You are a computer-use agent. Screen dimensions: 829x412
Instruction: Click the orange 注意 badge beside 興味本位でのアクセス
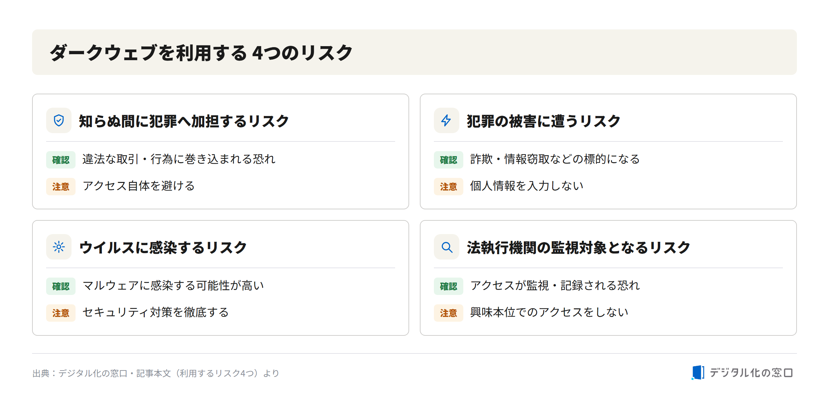point(449,313)
